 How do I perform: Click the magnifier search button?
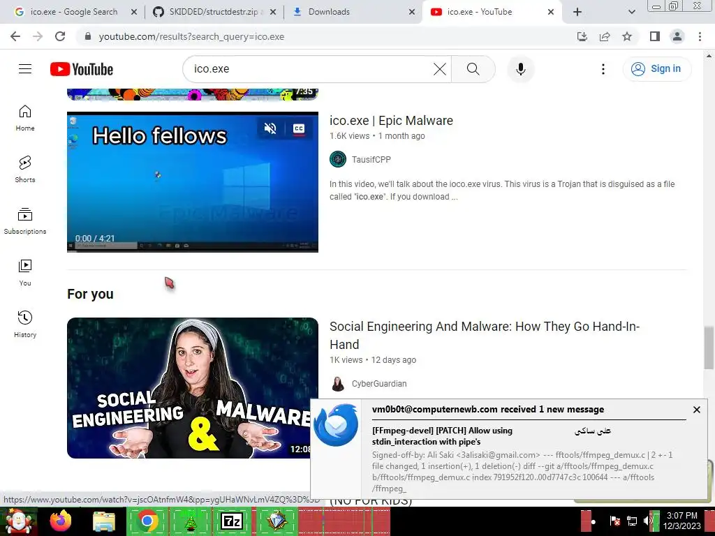473,69
